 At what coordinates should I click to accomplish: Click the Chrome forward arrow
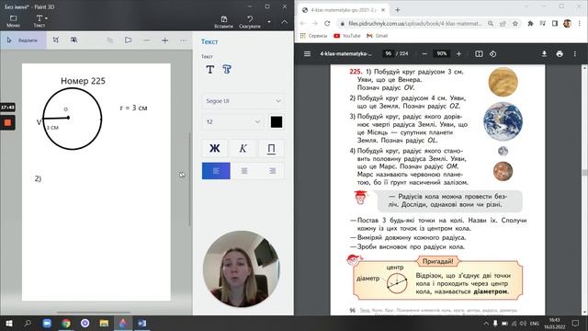pyautogui.click(x=315, y=23)
